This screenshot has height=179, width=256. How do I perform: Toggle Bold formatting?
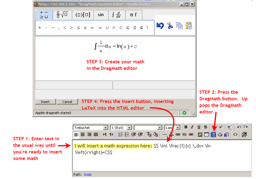tap(185, 127)
